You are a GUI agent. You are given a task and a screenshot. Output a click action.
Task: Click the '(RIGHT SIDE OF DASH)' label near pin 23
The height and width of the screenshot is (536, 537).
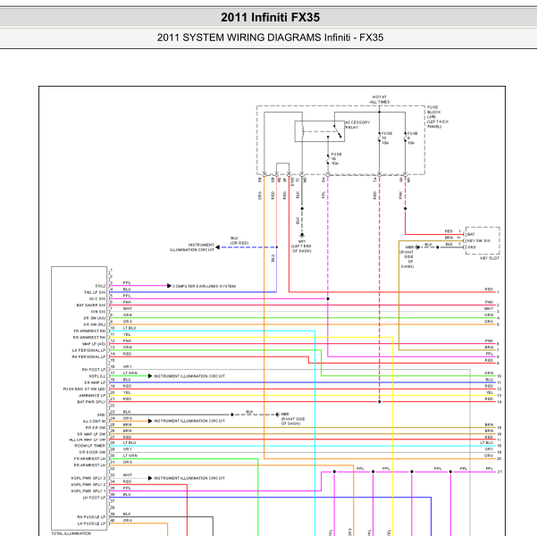(x=293, y=422)
